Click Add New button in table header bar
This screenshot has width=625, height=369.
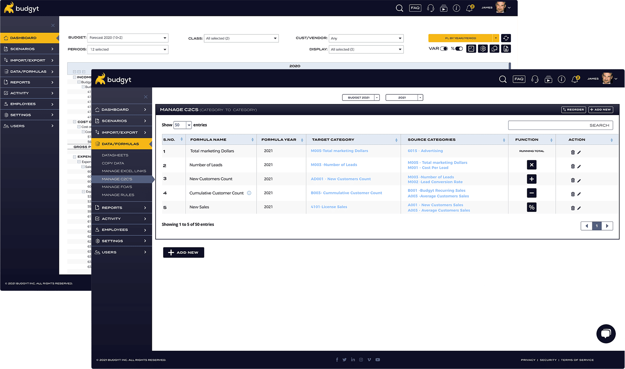[x=601, y=109]
